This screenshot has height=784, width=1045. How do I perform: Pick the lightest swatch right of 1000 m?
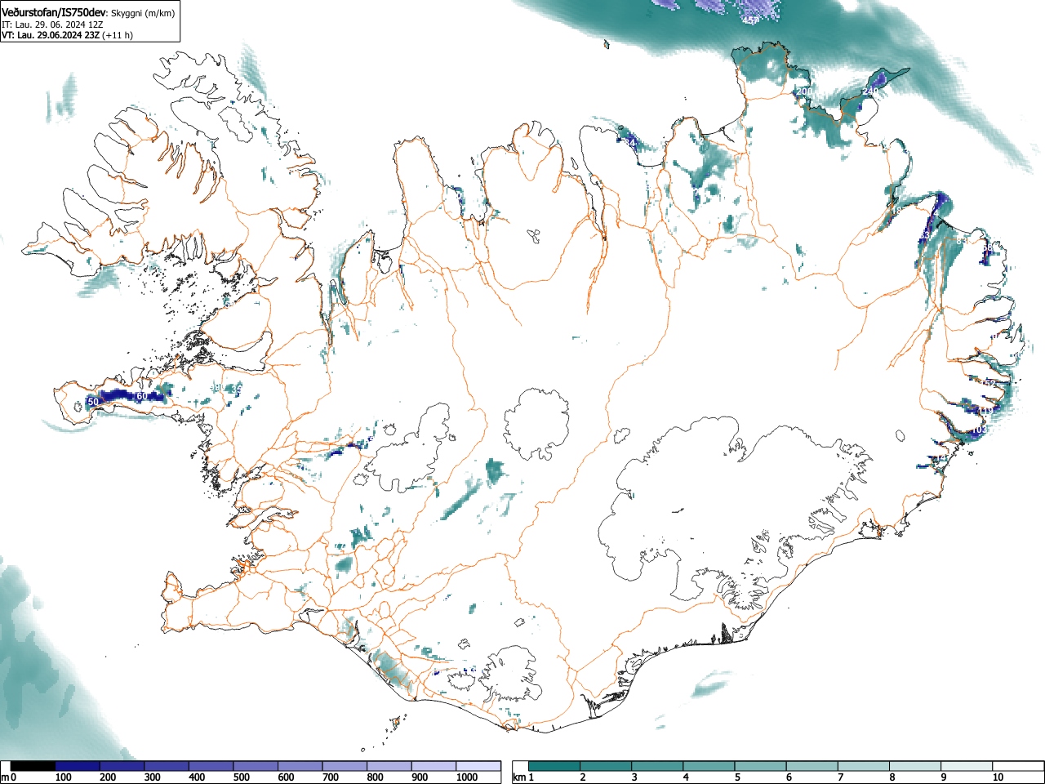coord(478,766)
